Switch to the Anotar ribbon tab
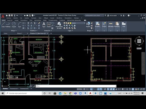This screenshot has height=109, width=146. (16, 20)
